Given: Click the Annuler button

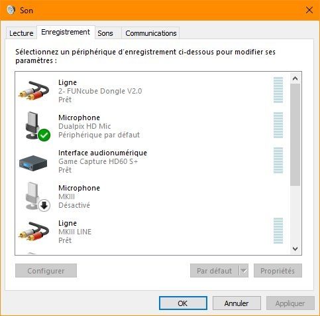Looking at the screenshot, I should 237,303.
